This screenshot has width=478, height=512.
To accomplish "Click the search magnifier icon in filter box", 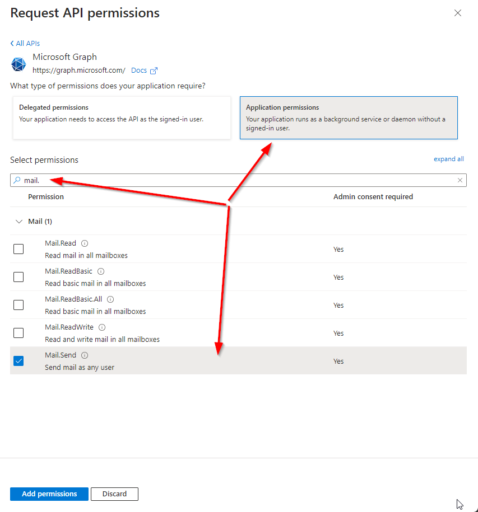I will point(17,180).
